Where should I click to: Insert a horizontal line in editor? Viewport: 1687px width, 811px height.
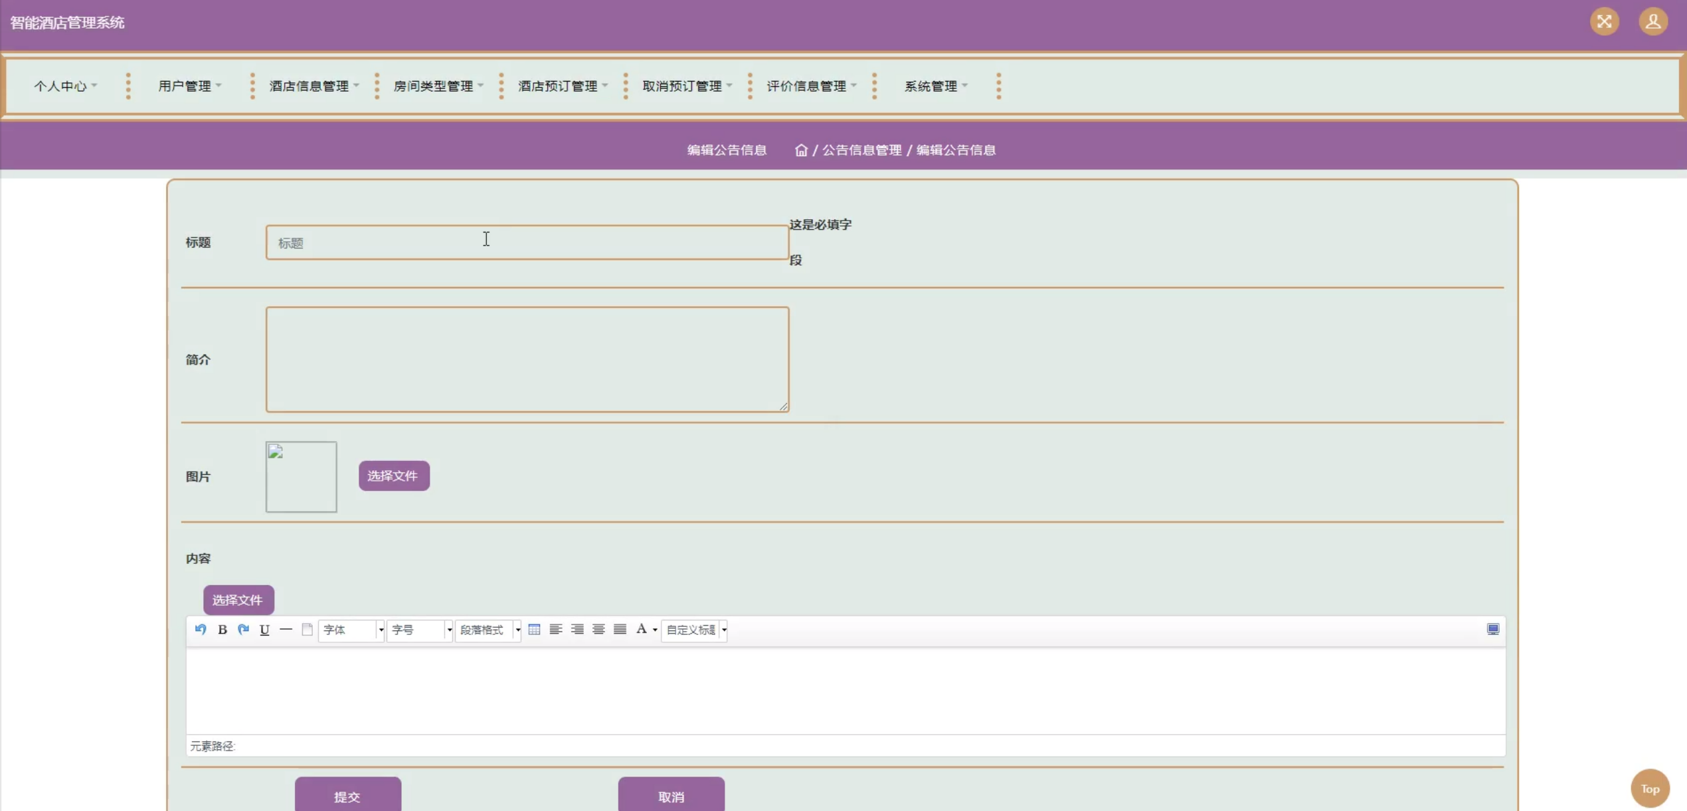(x=286, y=629)
